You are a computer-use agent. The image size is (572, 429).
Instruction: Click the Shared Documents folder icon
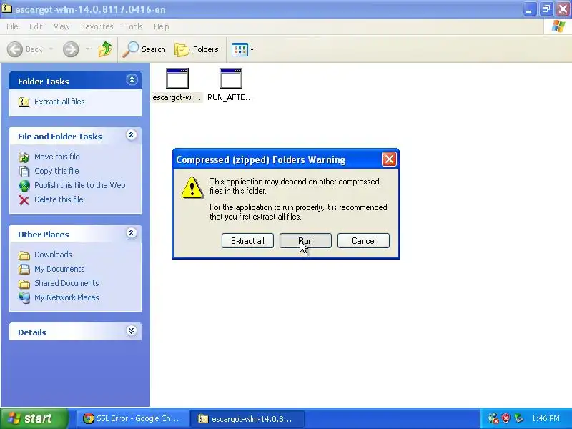[24, 284]
